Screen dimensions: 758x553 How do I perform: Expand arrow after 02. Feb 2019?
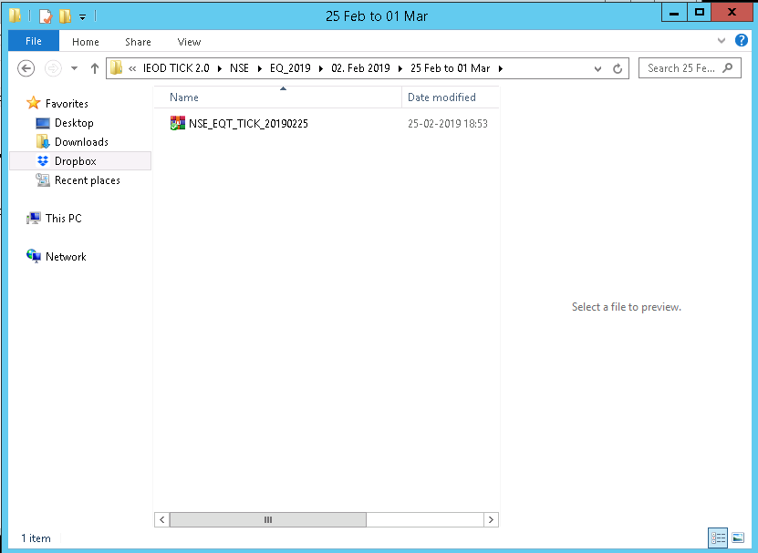point(400,68)
